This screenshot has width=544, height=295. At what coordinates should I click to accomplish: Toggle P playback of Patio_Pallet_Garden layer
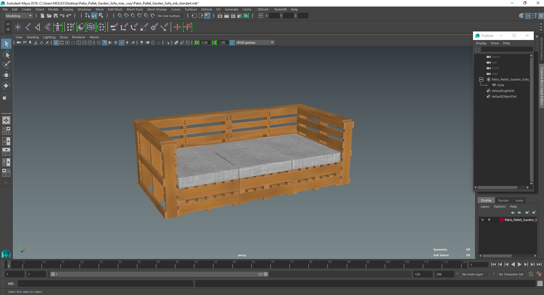point(489,220)
